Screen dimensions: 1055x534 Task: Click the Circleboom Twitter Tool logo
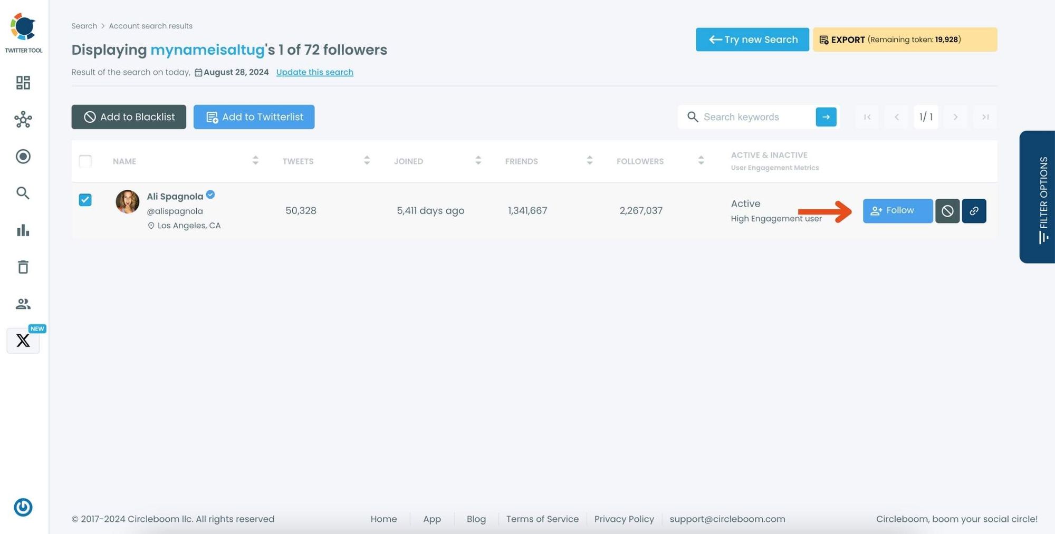[x=23, y=33]
